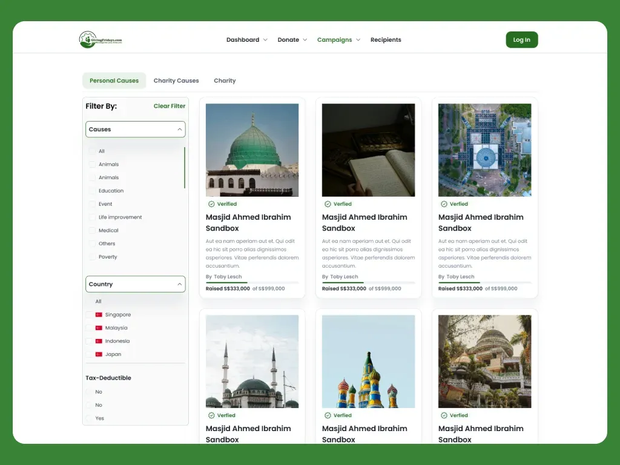The width and height of the screenshot is (620, 465).
Task: Open title link on palm tree building card
Action: point(480,434)
